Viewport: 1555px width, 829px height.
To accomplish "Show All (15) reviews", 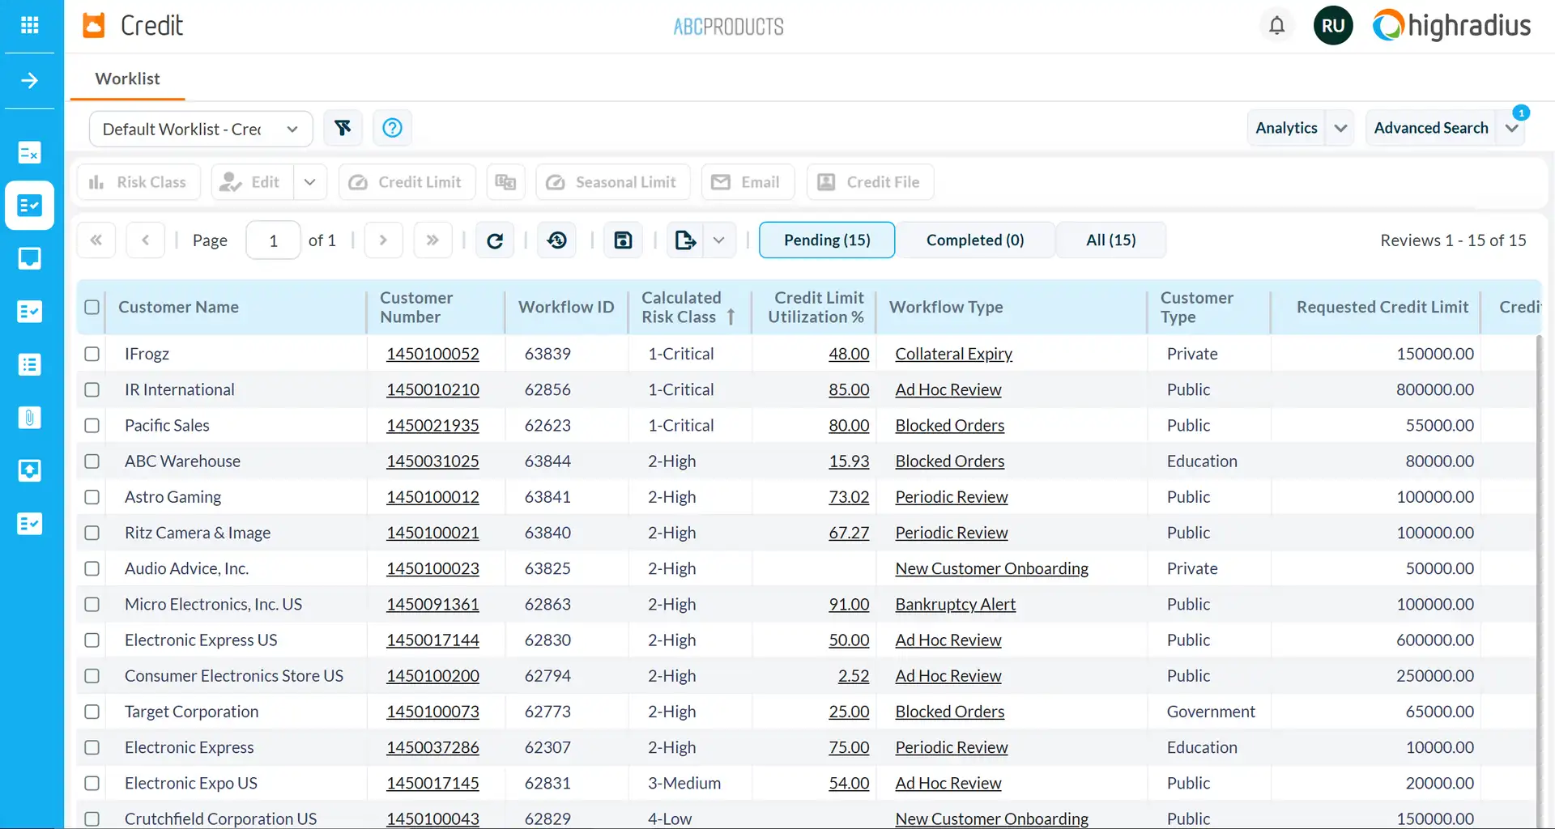I will (1111, 240).
